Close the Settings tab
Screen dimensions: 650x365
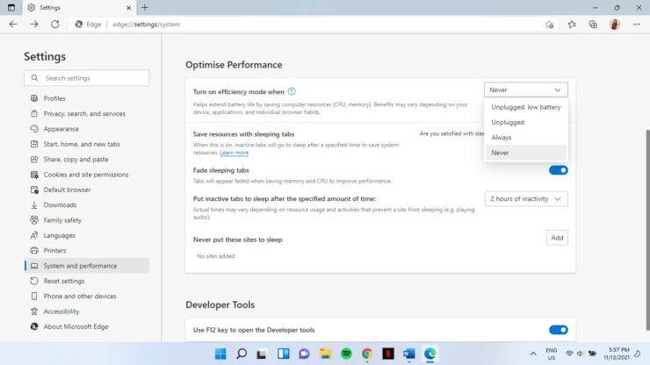128,7
